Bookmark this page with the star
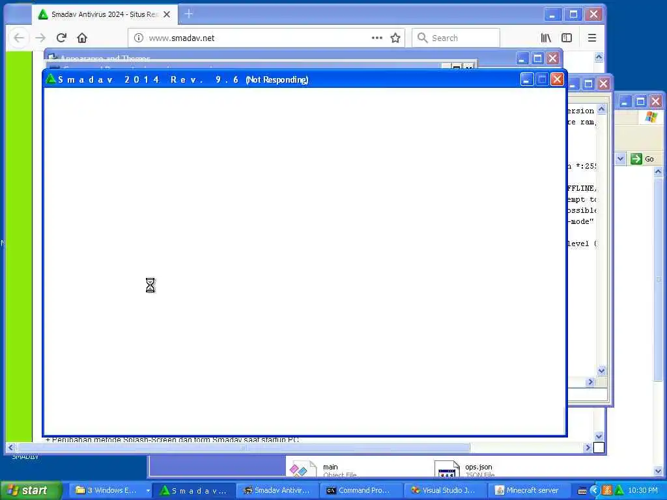 (395, 38)
